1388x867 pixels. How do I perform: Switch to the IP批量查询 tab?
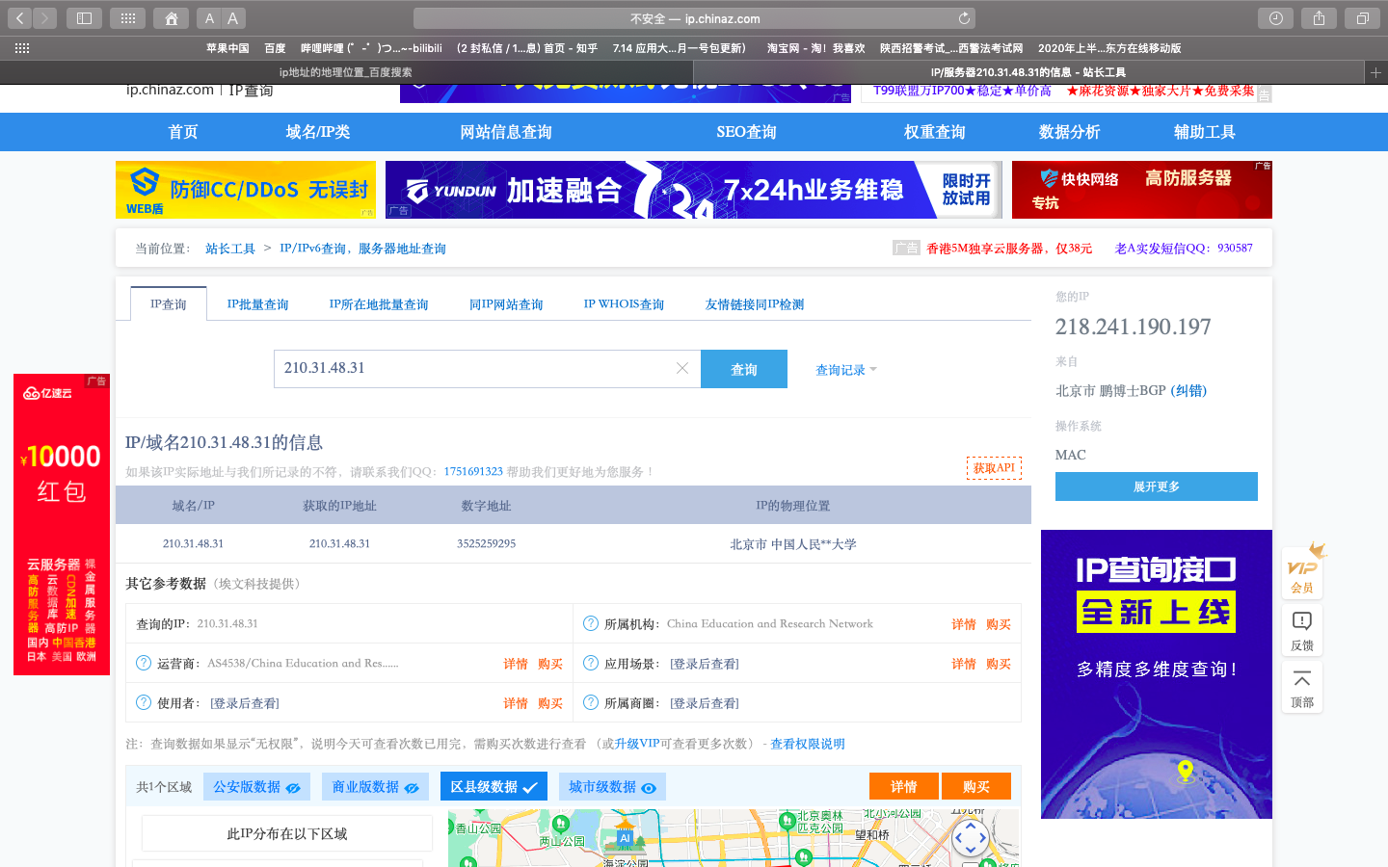(257, 304)
